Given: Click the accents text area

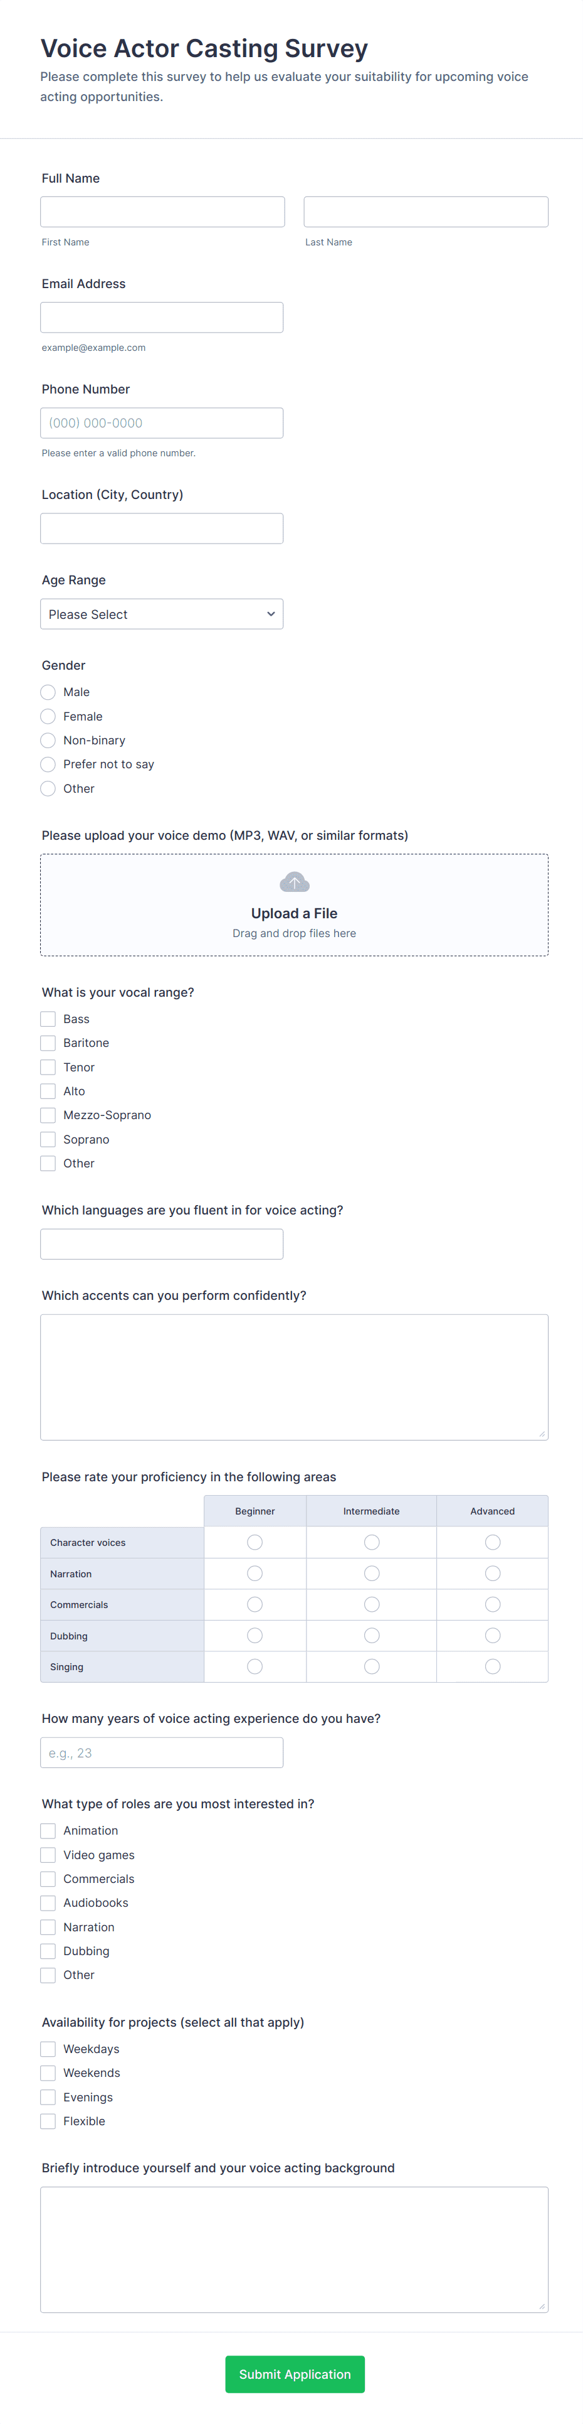Looking at the screenshot, I should tap(295, 1376).
